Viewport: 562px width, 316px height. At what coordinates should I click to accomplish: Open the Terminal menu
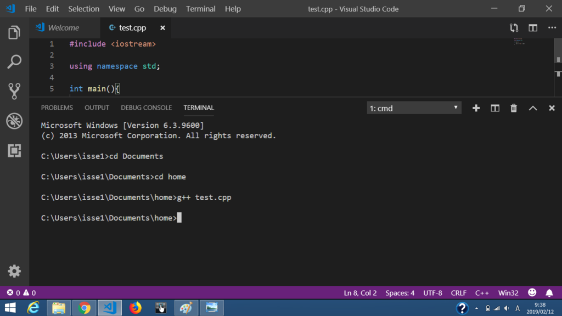coord(201,9)
